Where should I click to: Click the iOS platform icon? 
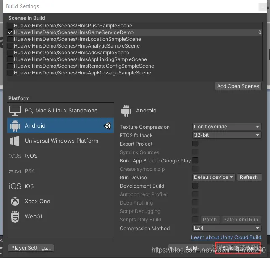click(x=15, y=186)
